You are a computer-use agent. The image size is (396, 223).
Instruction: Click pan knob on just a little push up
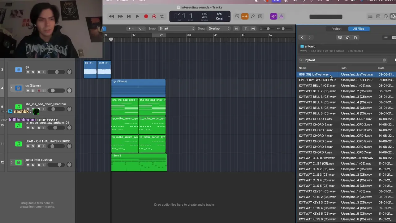(x=69, y=165)
